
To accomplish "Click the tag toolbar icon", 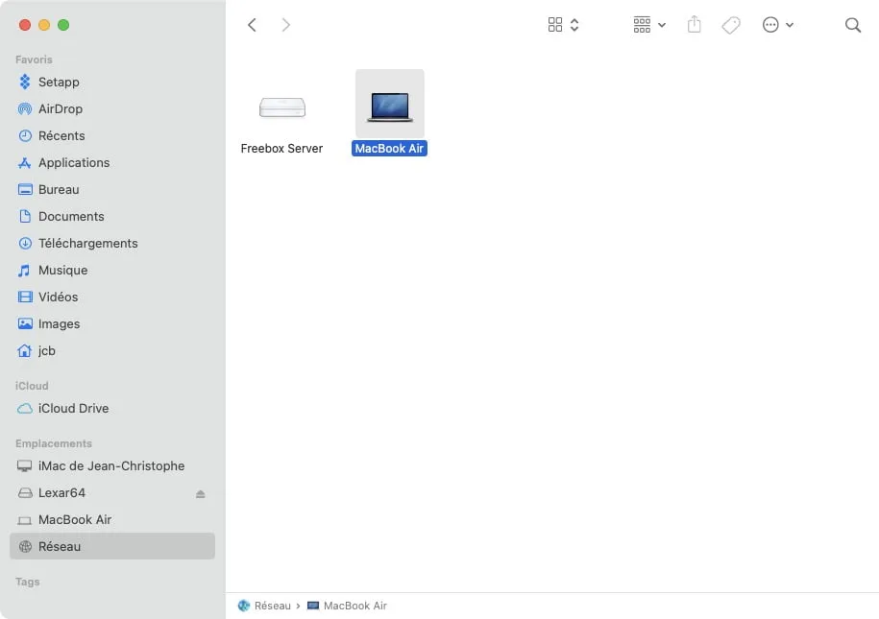I will [x=731, y=25].
